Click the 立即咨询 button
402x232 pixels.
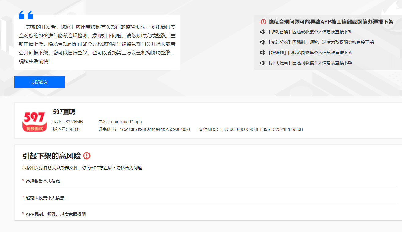coord(39,82)
